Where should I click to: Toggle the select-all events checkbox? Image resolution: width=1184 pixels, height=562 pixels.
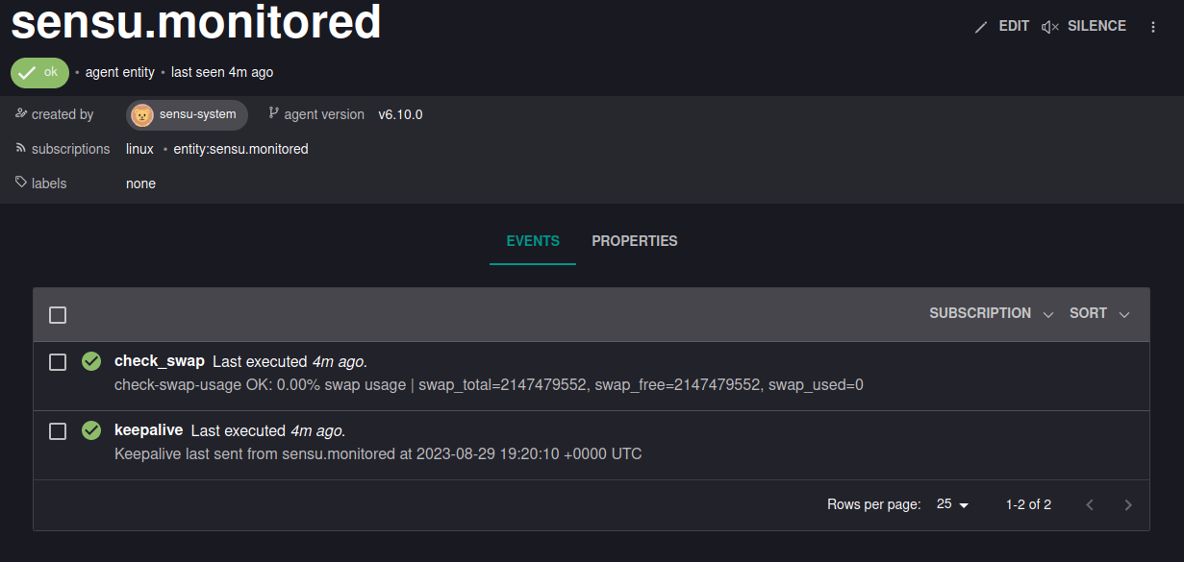pos(58,315)
